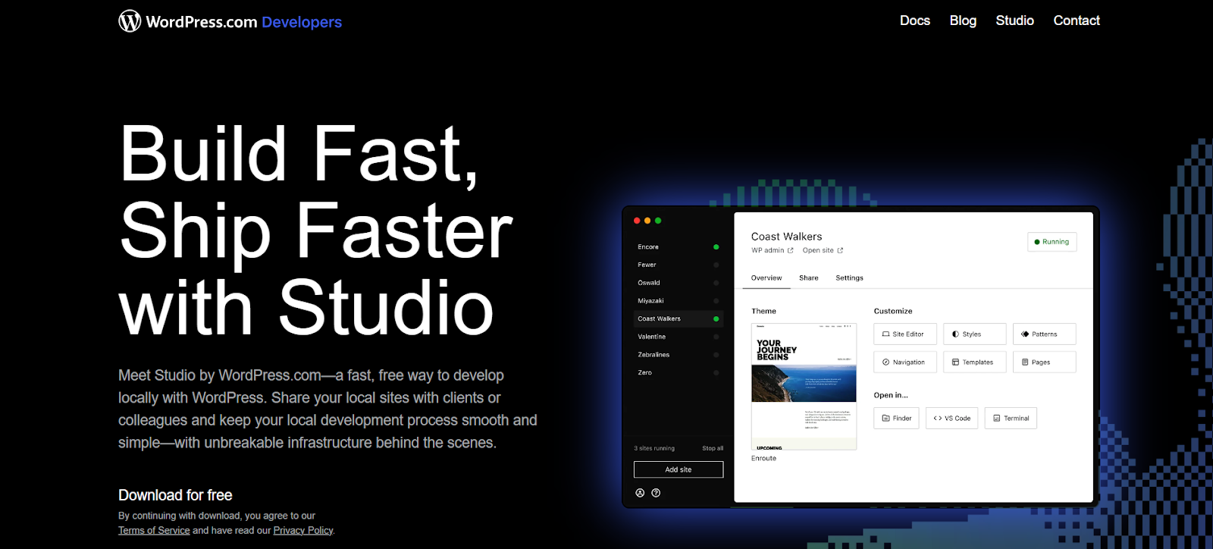Open the Styles customize button
Screen dimensions: 1213x549
[x=975, y=334]
